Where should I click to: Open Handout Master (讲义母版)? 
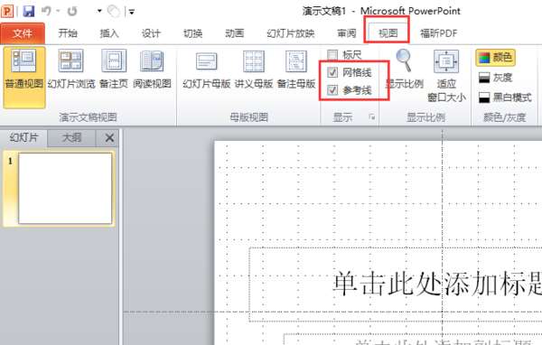pyautogui.click(x=254, y=70)
